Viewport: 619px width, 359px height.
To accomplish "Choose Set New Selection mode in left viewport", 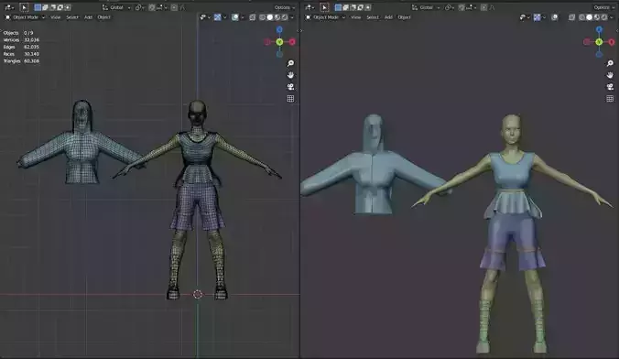I will tap(38, 7).
